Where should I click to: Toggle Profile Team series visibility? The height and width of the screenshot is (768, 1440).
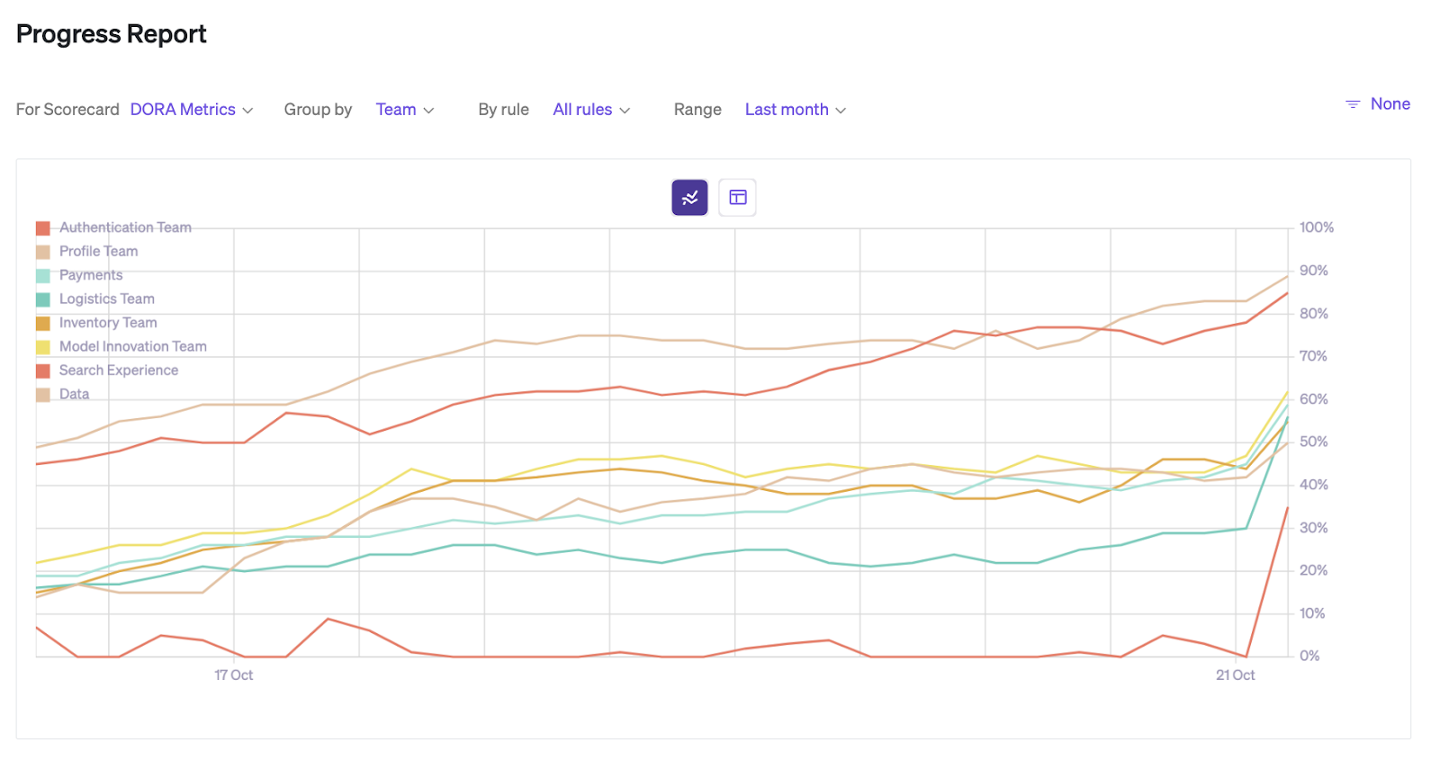[98, 252]
